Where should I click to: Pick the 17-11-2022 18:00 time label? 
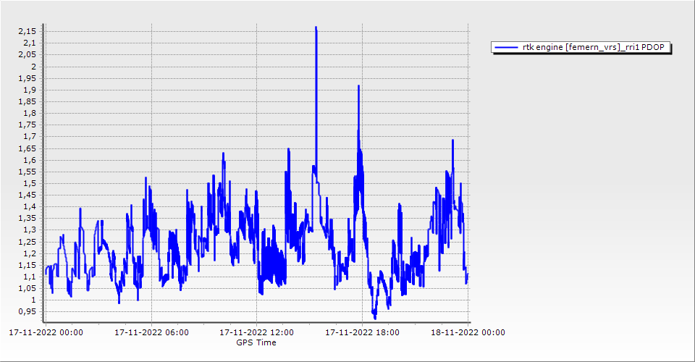362,333
